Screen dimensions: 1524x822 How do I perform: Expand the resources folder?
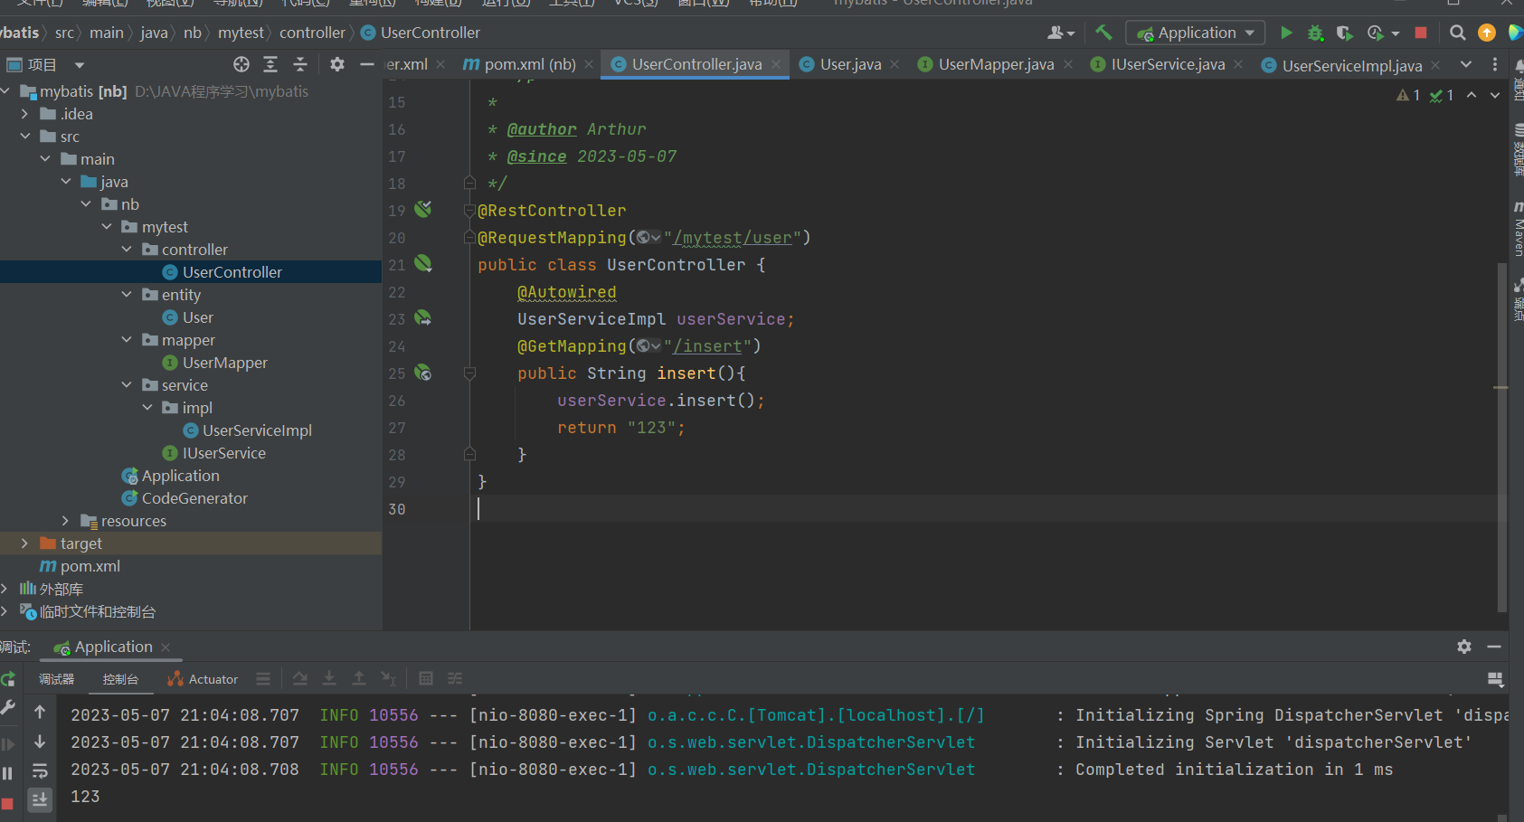pyautogui.click(x=65, y=521)
